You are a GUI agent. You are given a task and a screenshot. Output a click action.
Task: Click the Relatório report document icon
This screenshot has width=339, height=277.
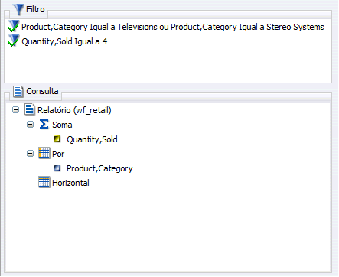click(x=30, y=109)
